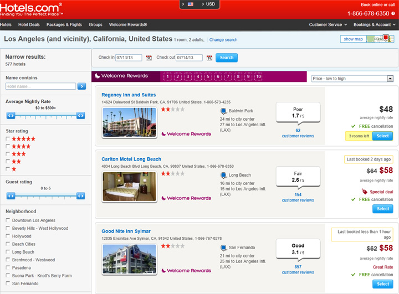Open the check-in calendar icon
The height and width of the screenshot is (294, 399).
point(149,58)
